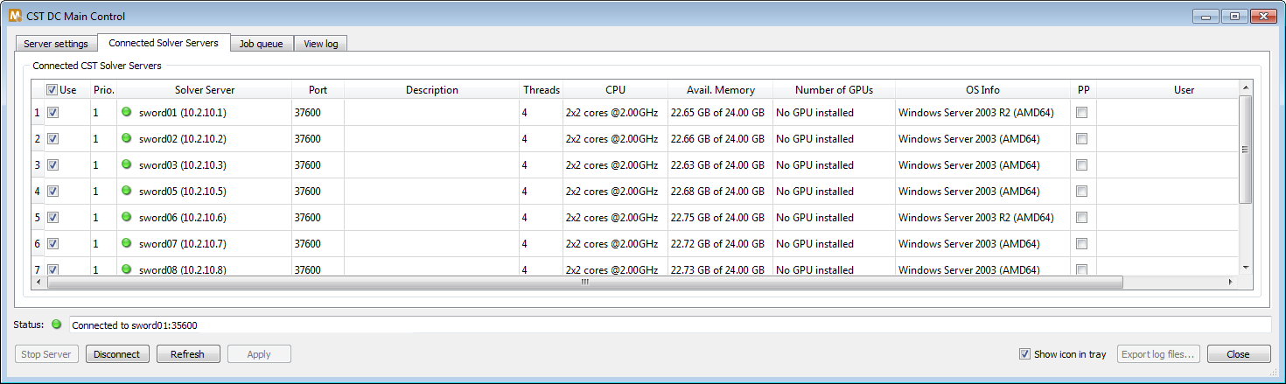Click green status icon for sword08

(x=126, y=269)
